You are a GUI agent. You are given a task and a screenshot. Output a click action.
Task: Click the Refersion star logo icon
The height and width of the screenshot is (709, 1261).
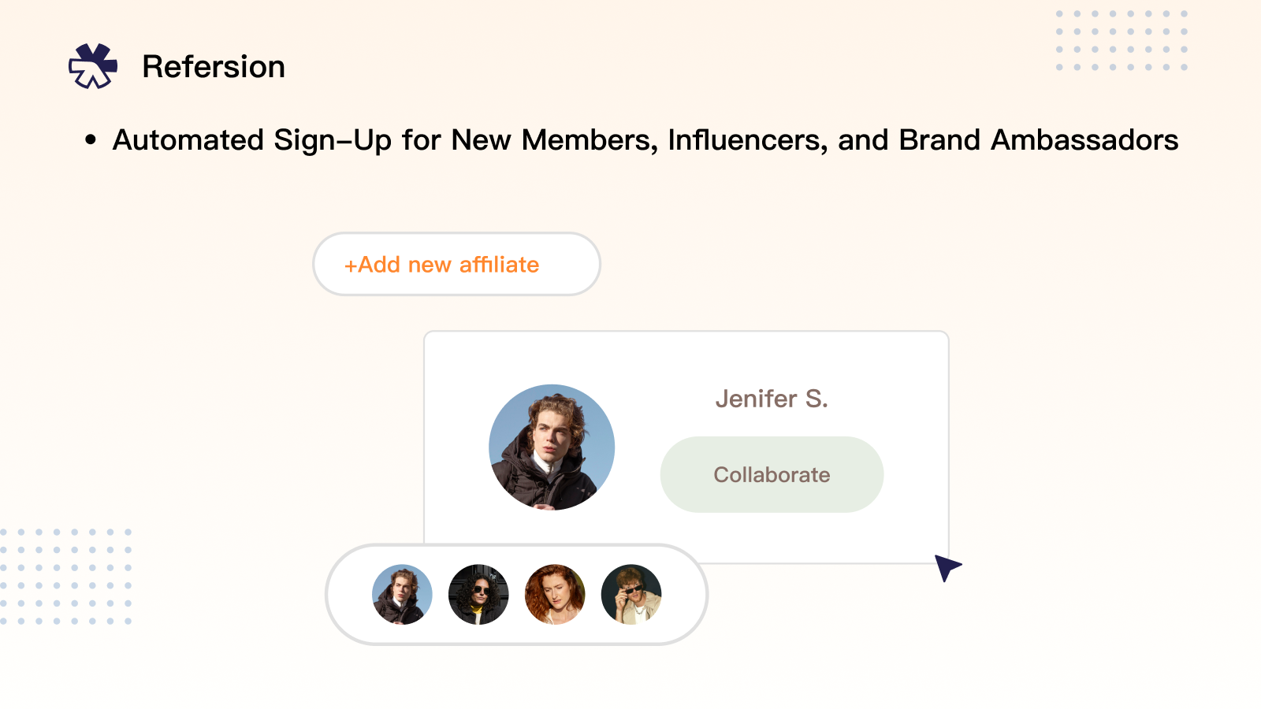tap(93, 66)
